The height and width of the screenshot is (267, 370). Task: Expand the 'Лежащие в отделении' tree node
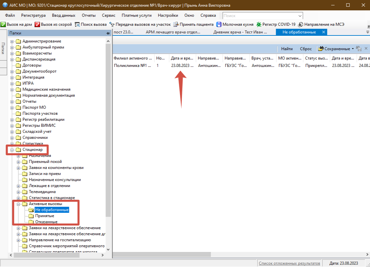coord(18,186)
